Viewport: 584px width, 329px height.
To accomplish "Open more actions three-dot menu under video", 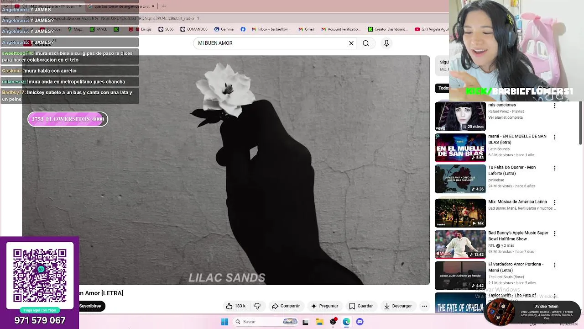I will point(425,306).
